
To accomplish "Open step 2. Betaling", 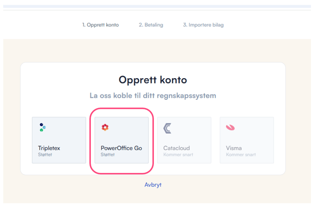I will (150, 25).
